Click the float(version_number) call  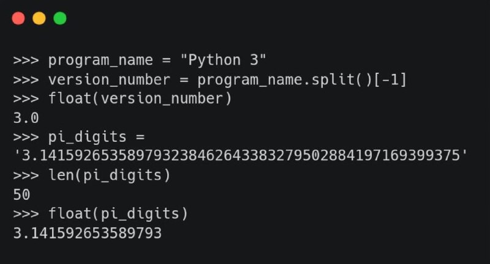tap(140, 98)
